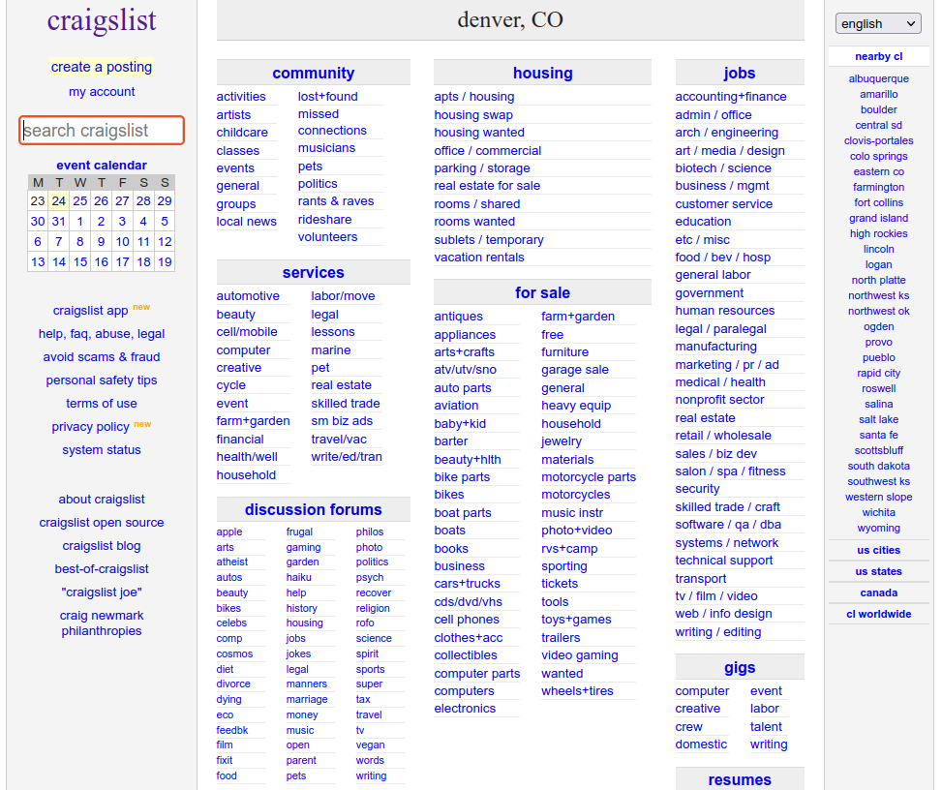Open the jobs section heading
The image size is (942, 790).
click(x=740, y=73)
